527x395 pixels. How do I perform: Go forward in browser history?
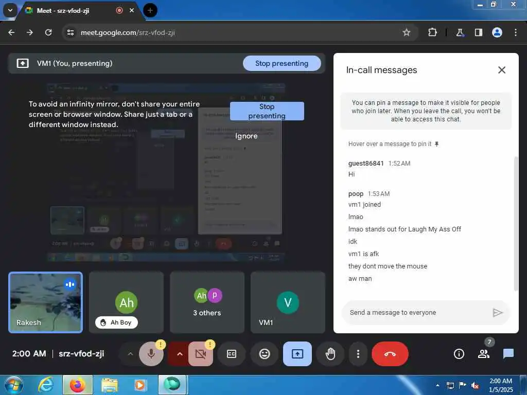coord(30,32)
